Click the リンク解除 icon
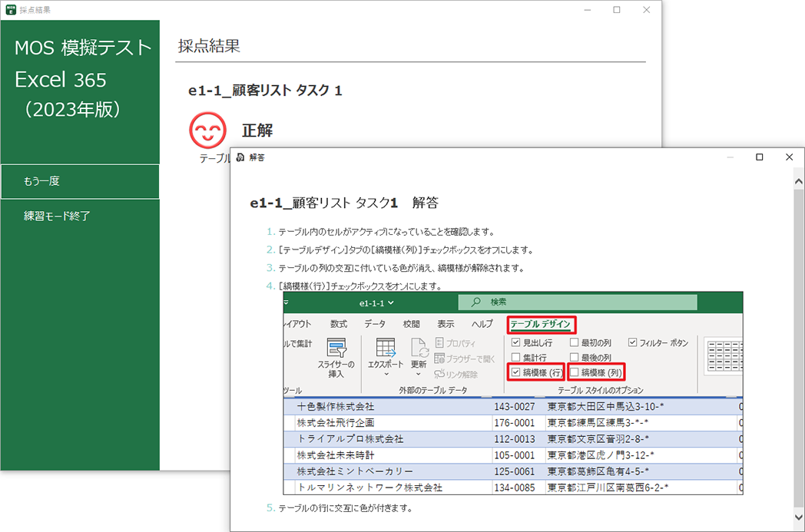805x532 pixels. point(439,374)
